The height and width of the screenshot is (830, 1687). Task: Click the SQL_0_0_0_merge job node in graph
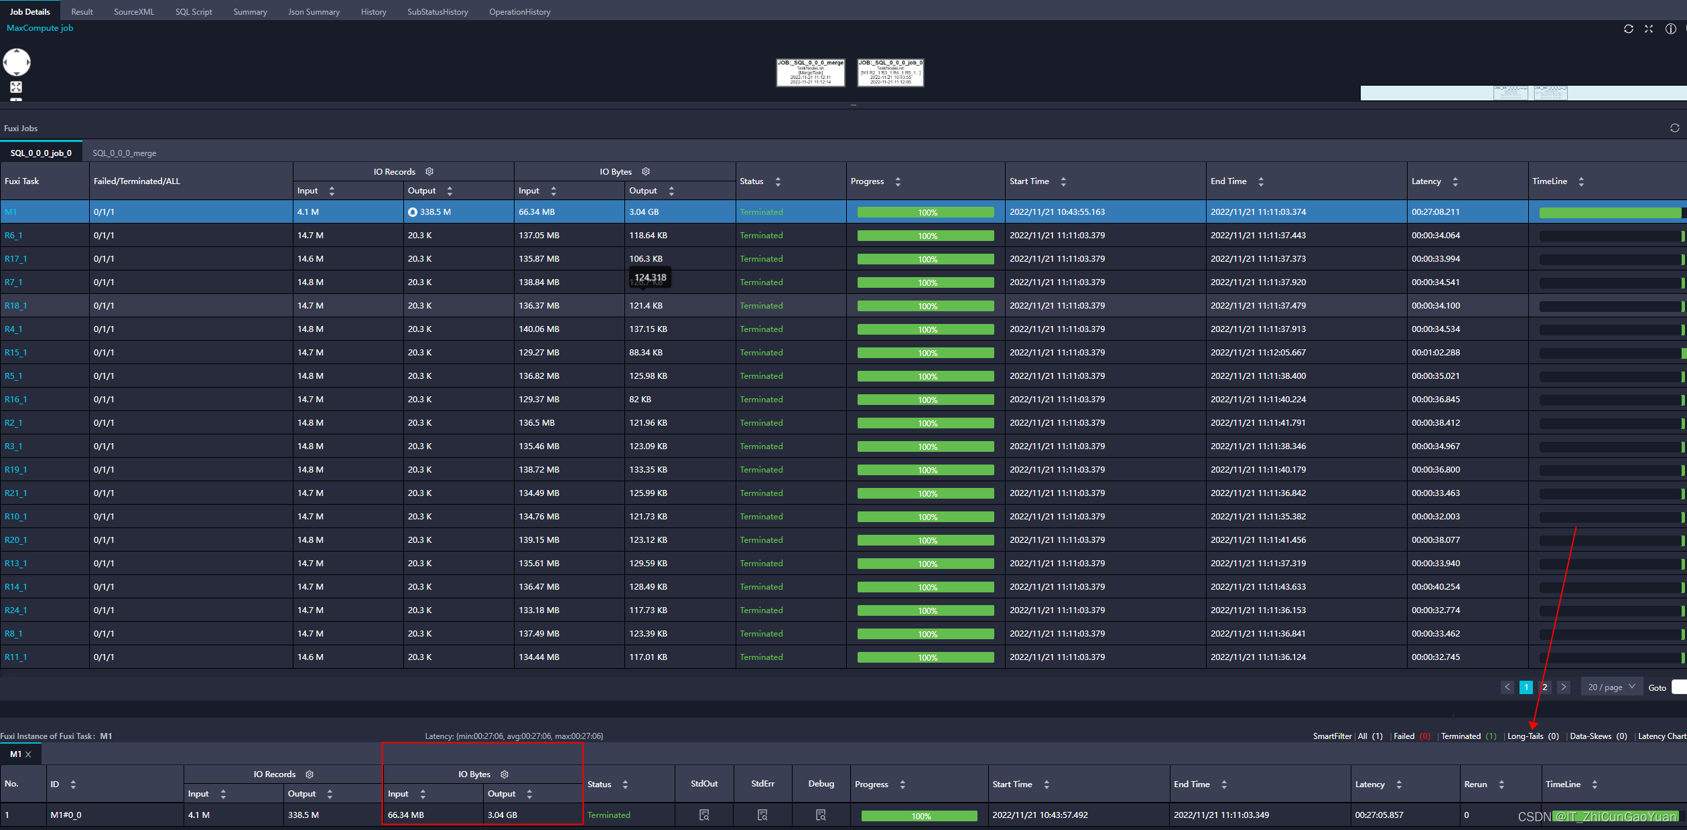click(x=810, y=72)
